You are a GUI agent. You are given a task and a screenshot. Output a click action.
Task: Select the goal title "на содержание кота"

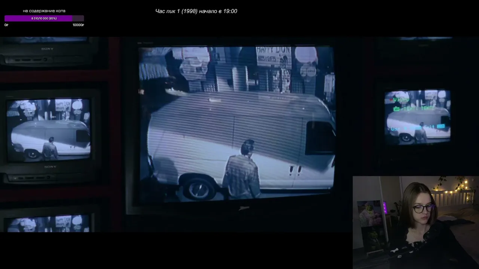[x=44, y=11]
